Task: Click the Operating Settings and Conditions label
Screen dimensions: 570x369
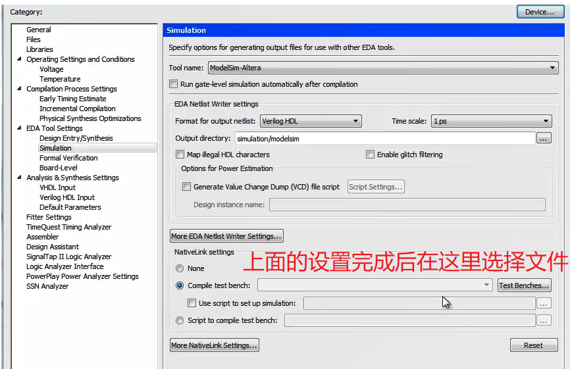Action: 80,59
